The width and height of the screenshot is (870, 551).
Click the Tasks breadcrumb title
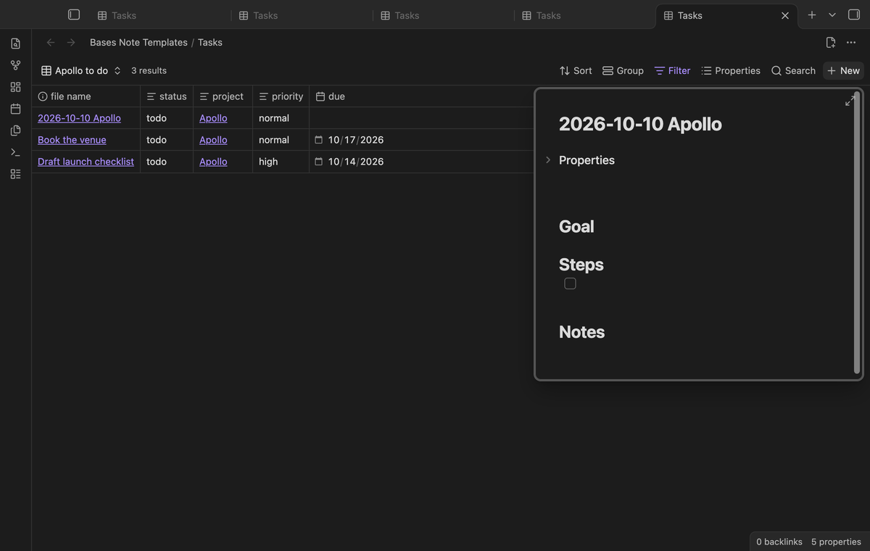[210, 42]
